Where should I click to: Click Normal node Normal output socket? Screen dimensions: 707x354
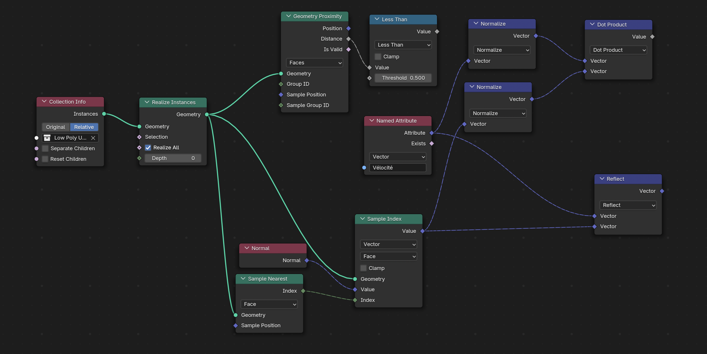(x=307, y=260)
